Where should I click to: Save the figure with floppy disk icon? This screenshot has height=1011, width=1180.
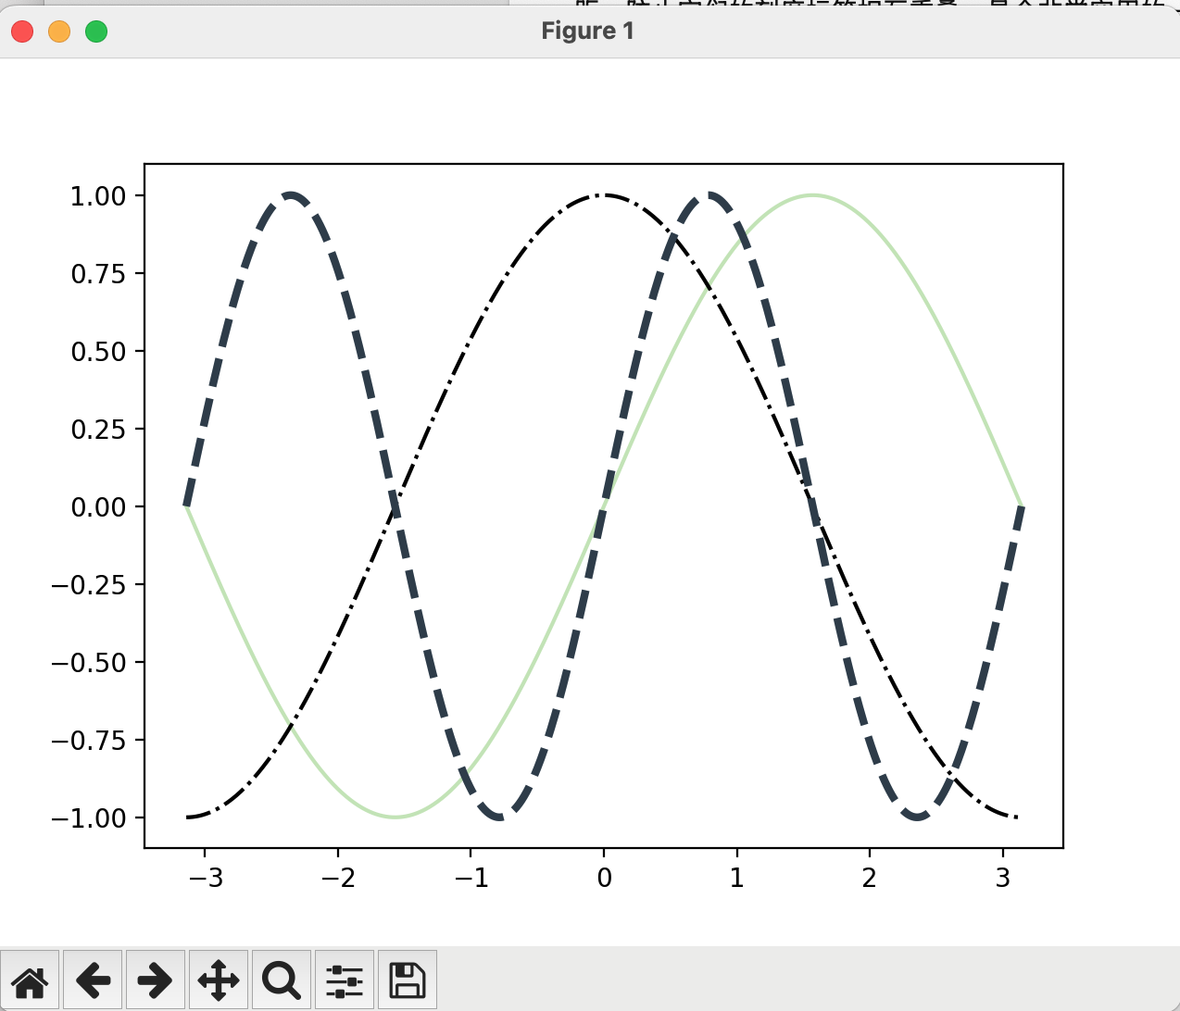407,980
